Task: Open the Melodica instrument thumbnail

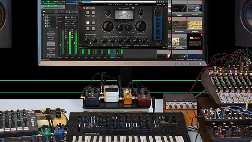Action: point(195,25)
